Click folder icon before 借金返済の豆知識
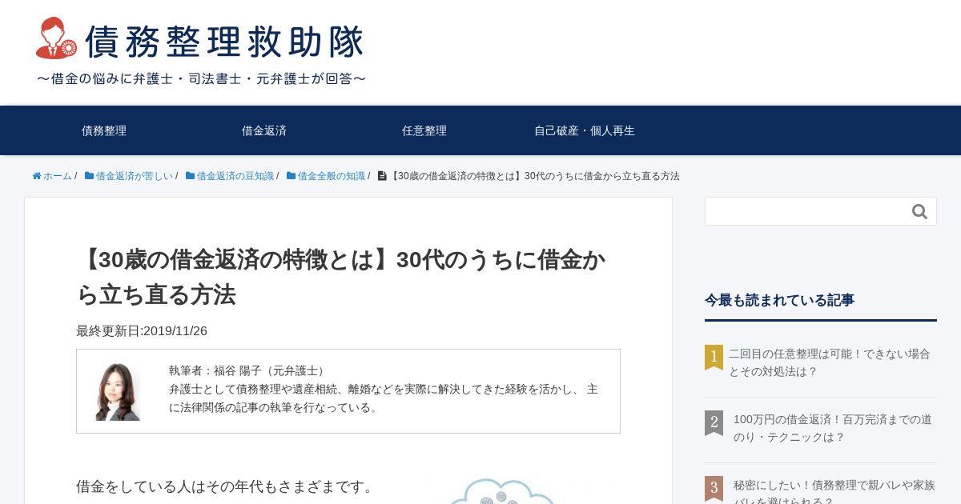Screen dimensions: 961x504 [191, 176]
